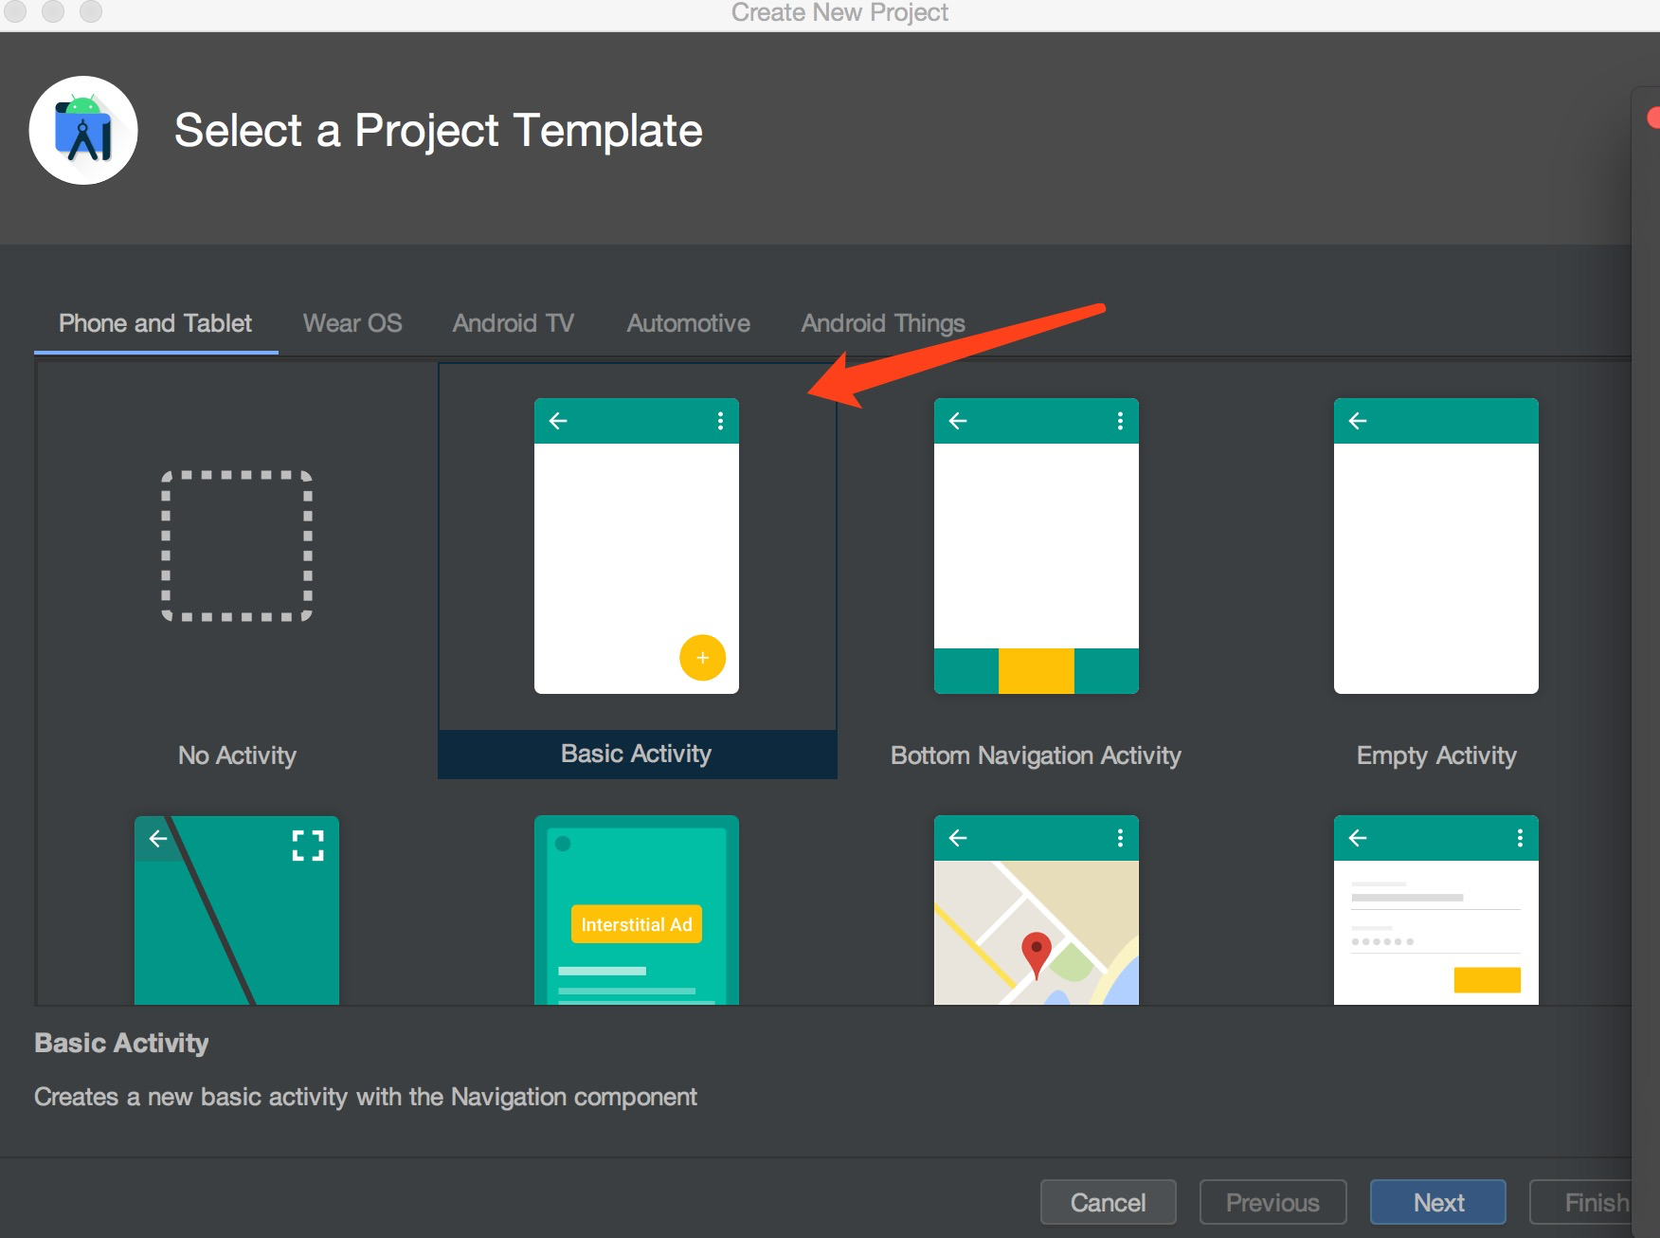
Task: Click the 'Bottom Navigation Activity' label
Action: point(1036,756)
